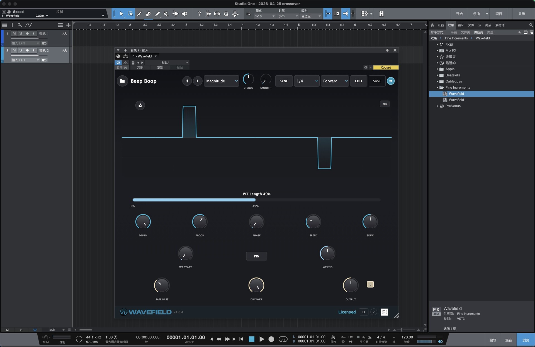Expand the PreSonus vendor folder

pos(437,106)
